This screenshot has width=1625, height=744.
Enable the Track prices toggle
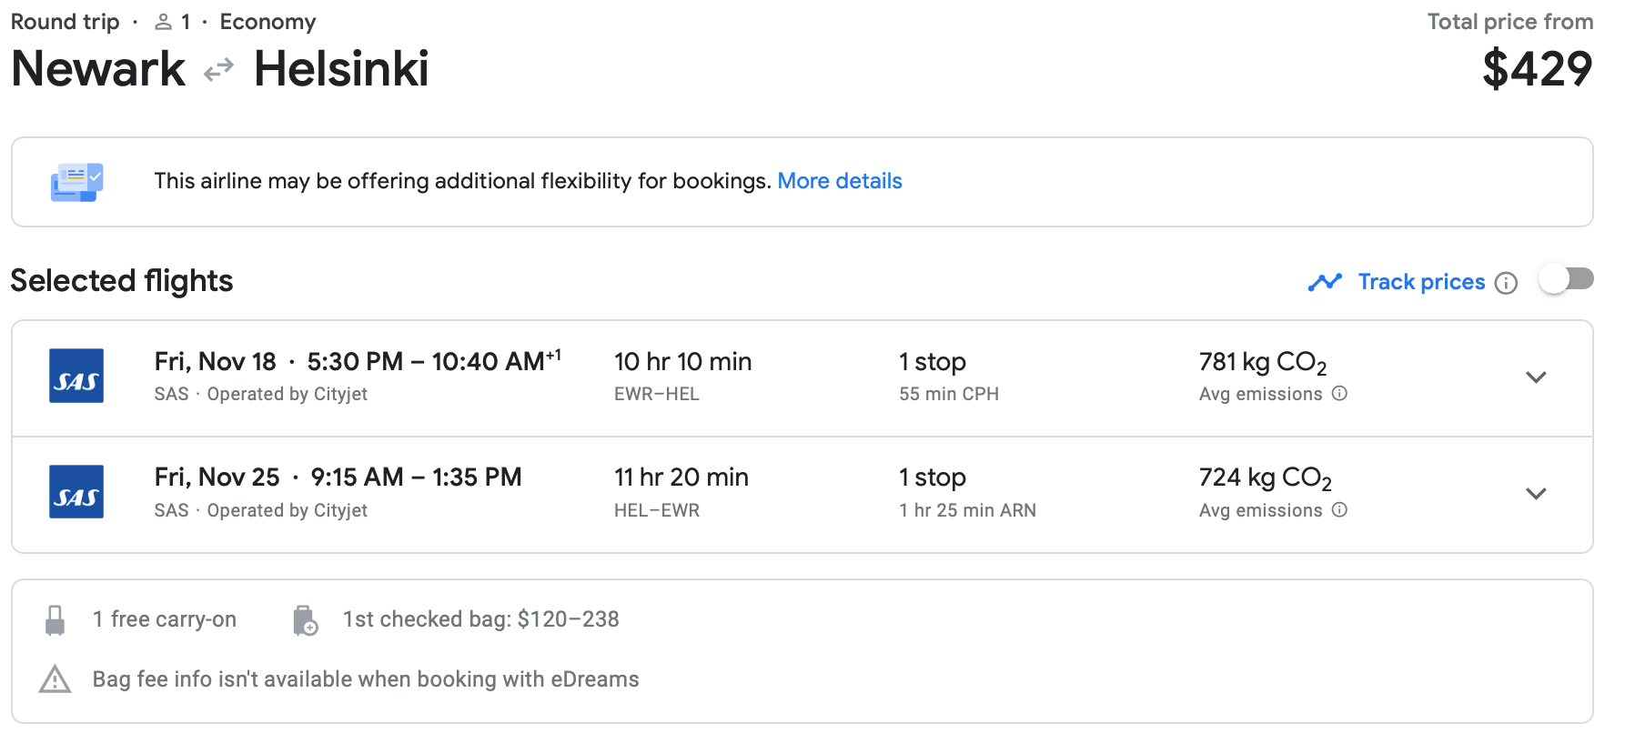pos(1566,279)
